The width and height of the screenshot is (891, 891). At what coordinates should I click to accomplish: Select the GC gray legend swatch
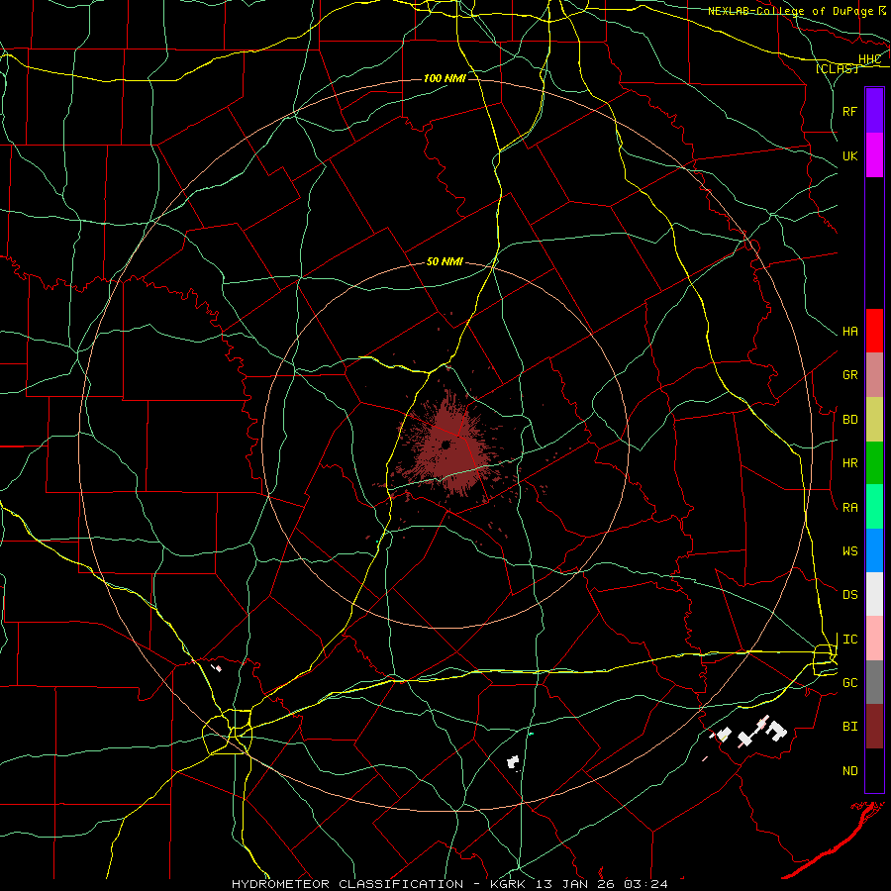coord(874,682)
